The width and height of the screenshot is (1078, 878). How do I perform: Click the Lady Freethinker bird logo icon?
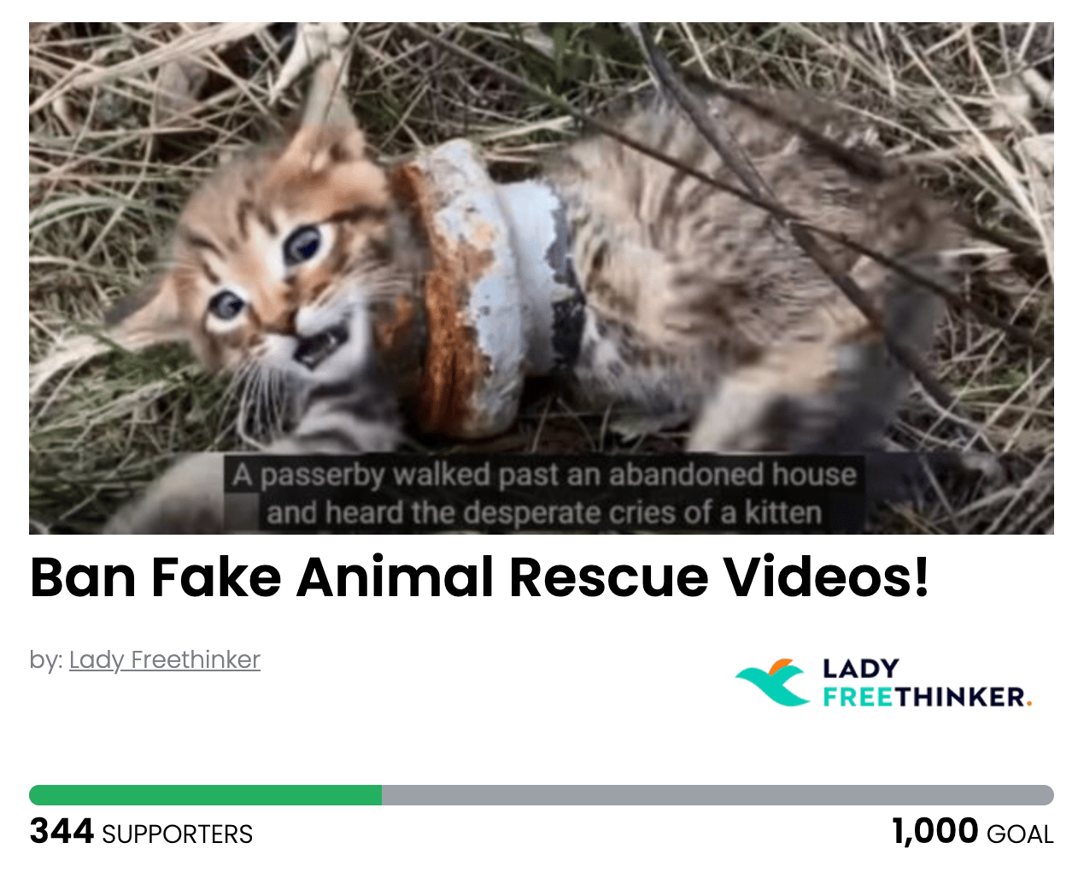pos(772,682)
